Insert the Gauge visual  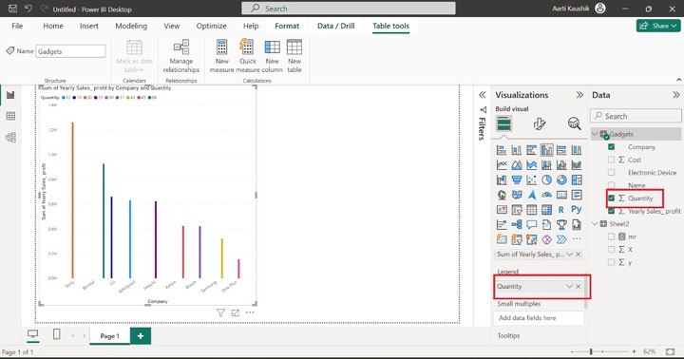click(x=546, y=195)
